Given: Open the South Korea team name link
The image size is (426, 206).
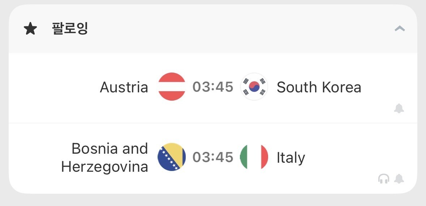Looking at the screenshot, I should [x=319, y=87].
